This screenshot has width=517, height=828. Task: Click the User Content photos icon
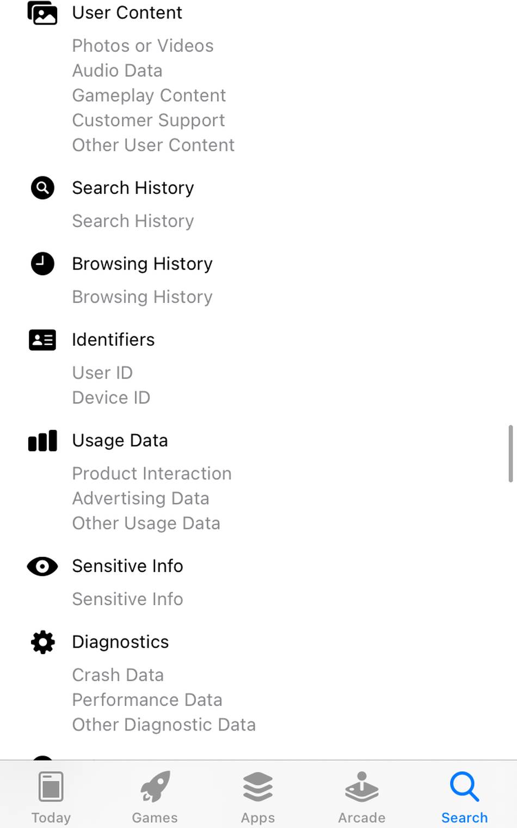click(42, 13)
